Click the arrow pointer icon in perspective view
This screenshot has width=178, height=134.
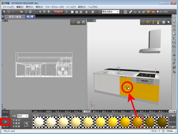(x=169, y=22)
